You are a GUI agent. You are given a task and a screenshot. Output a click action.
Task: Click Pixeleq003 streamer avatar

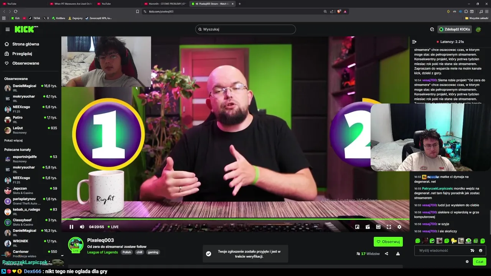click(x=76, y=245)
